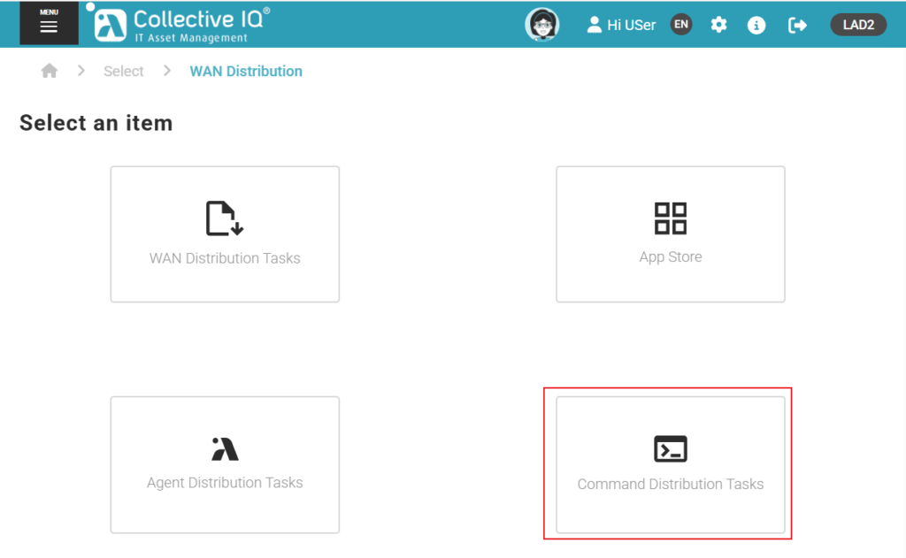Viewport: 906px width, 558px height.
Task: Click the file download icon in WAN card
Action: coord(225,218)
